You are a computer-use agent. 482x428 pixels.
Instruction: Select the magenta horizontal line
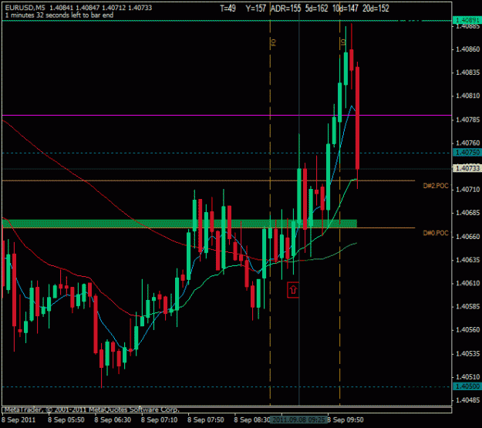(227, 116)
